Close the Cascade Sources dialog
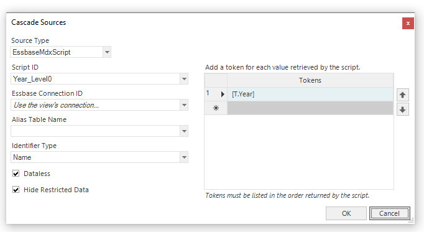The height and width of the screenshot is (232, 424). (x=408, y=23)
